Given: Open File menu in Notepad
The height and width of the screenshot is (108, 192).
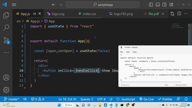Looking at the screenshot, I should point(121,52).
